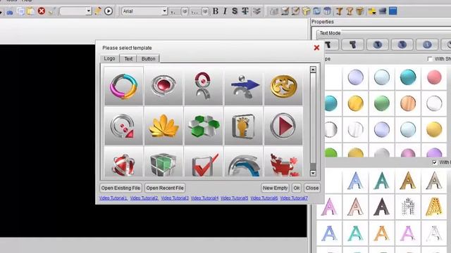The width and height of the screenshot is (451, 253).
Task: Click the dark 3D slab toolbar icon
Action: pyautogui.click(x=383, y=11)
